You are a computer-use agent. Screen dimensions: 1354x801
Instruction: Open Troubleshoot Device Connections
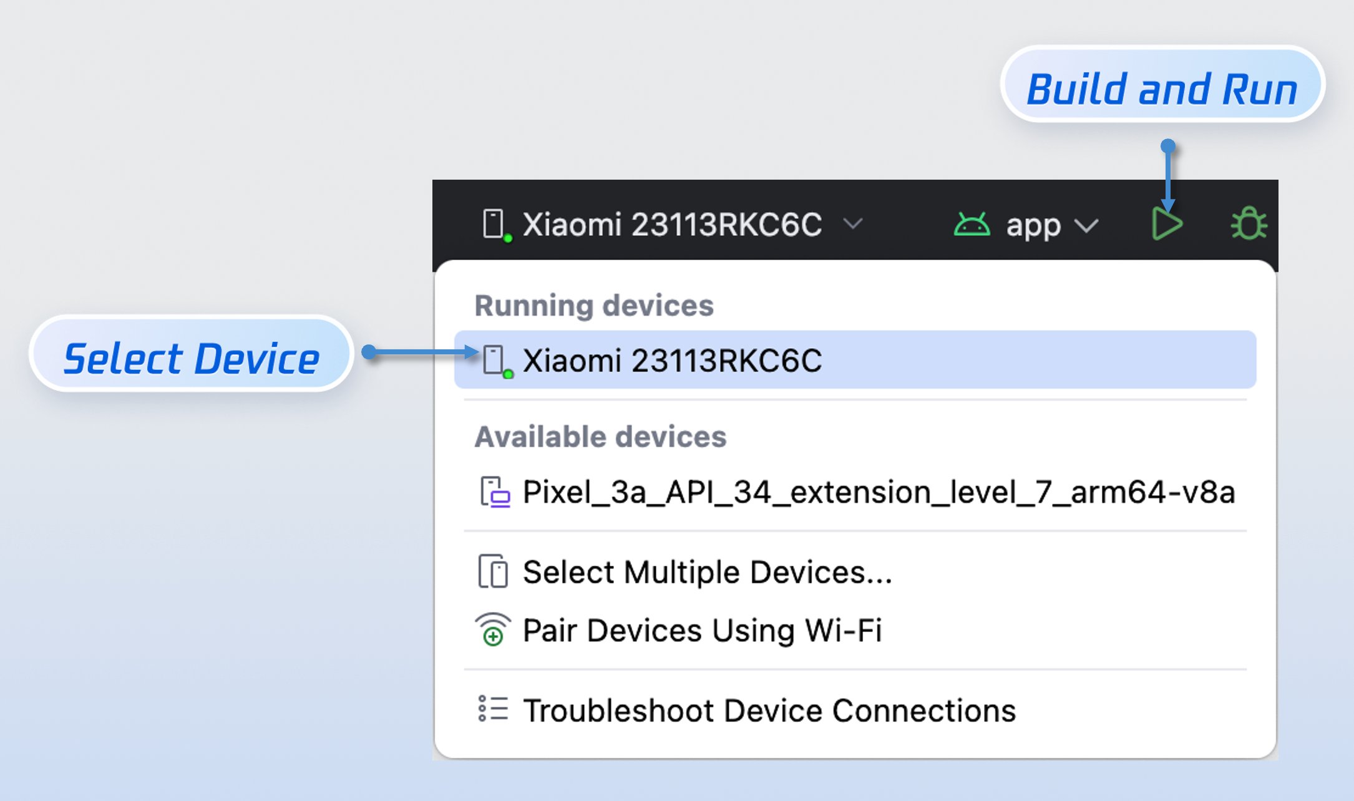[769, 711]
